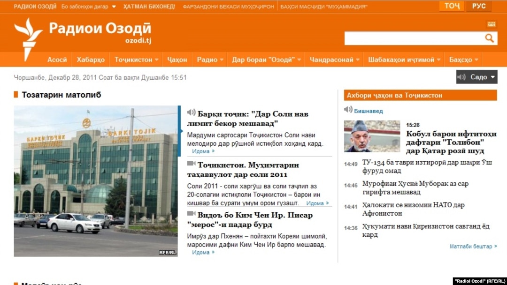Open headline Тоҷикистон. Муҳимтарин таҳаввулот дар соли 2011

[x=243, y=170]
